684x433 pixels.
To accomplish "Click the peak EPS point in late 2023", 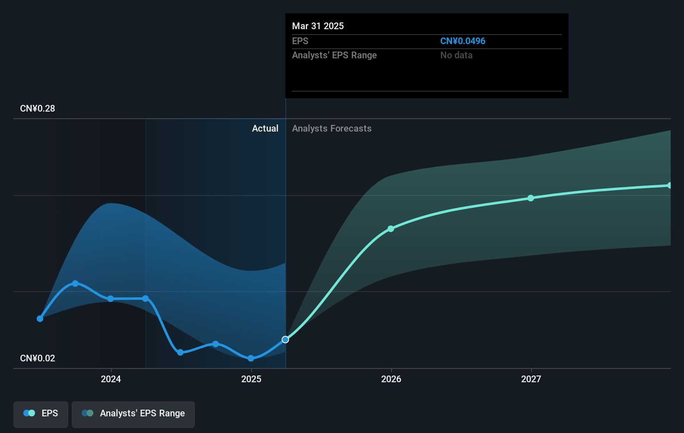I will click(x=75, y=284).
